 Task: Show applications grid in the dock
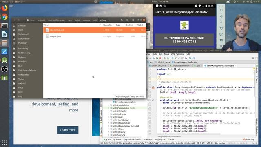tap(4, 143)
